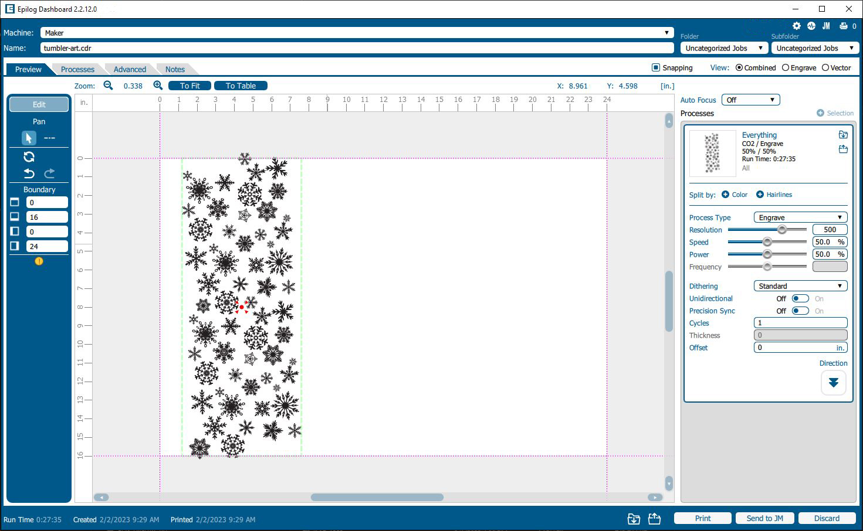Screen dimensions: 863x531
Task: Zoom out with the minus magnifier
Action: [108, 86]
